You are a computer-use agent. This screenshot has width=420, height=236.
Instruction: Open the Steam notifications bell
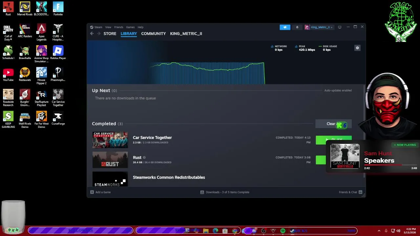tap(297, 27)
